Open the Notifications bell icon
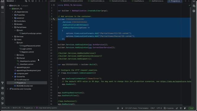 point(194,1)
